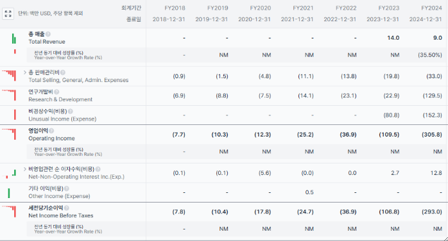The width and height of the screenshot is (448, 241).
Task: Select the FY2024 column header
Action: (x=431, y=8)
